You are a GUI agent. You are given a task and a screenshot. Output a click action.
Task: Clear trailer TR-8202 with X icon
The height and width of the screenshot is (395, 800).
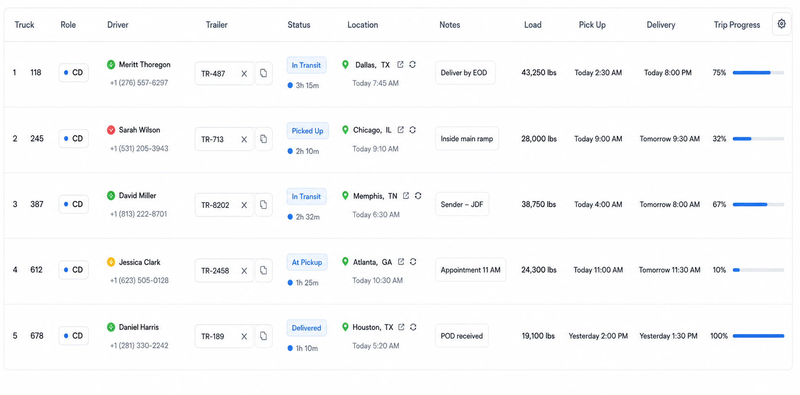[244, 205]
